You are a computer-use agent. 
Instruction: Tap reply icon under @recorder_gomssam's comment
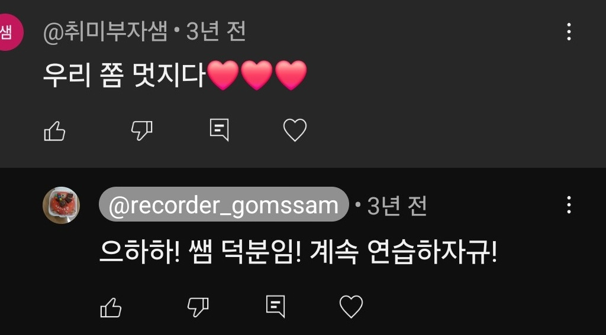[276, 307]
